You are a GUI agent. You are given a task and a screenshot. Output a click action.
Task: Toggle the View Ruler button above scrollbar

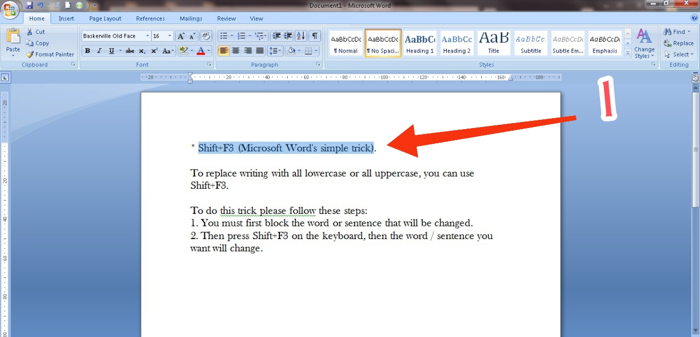(695, 78)
